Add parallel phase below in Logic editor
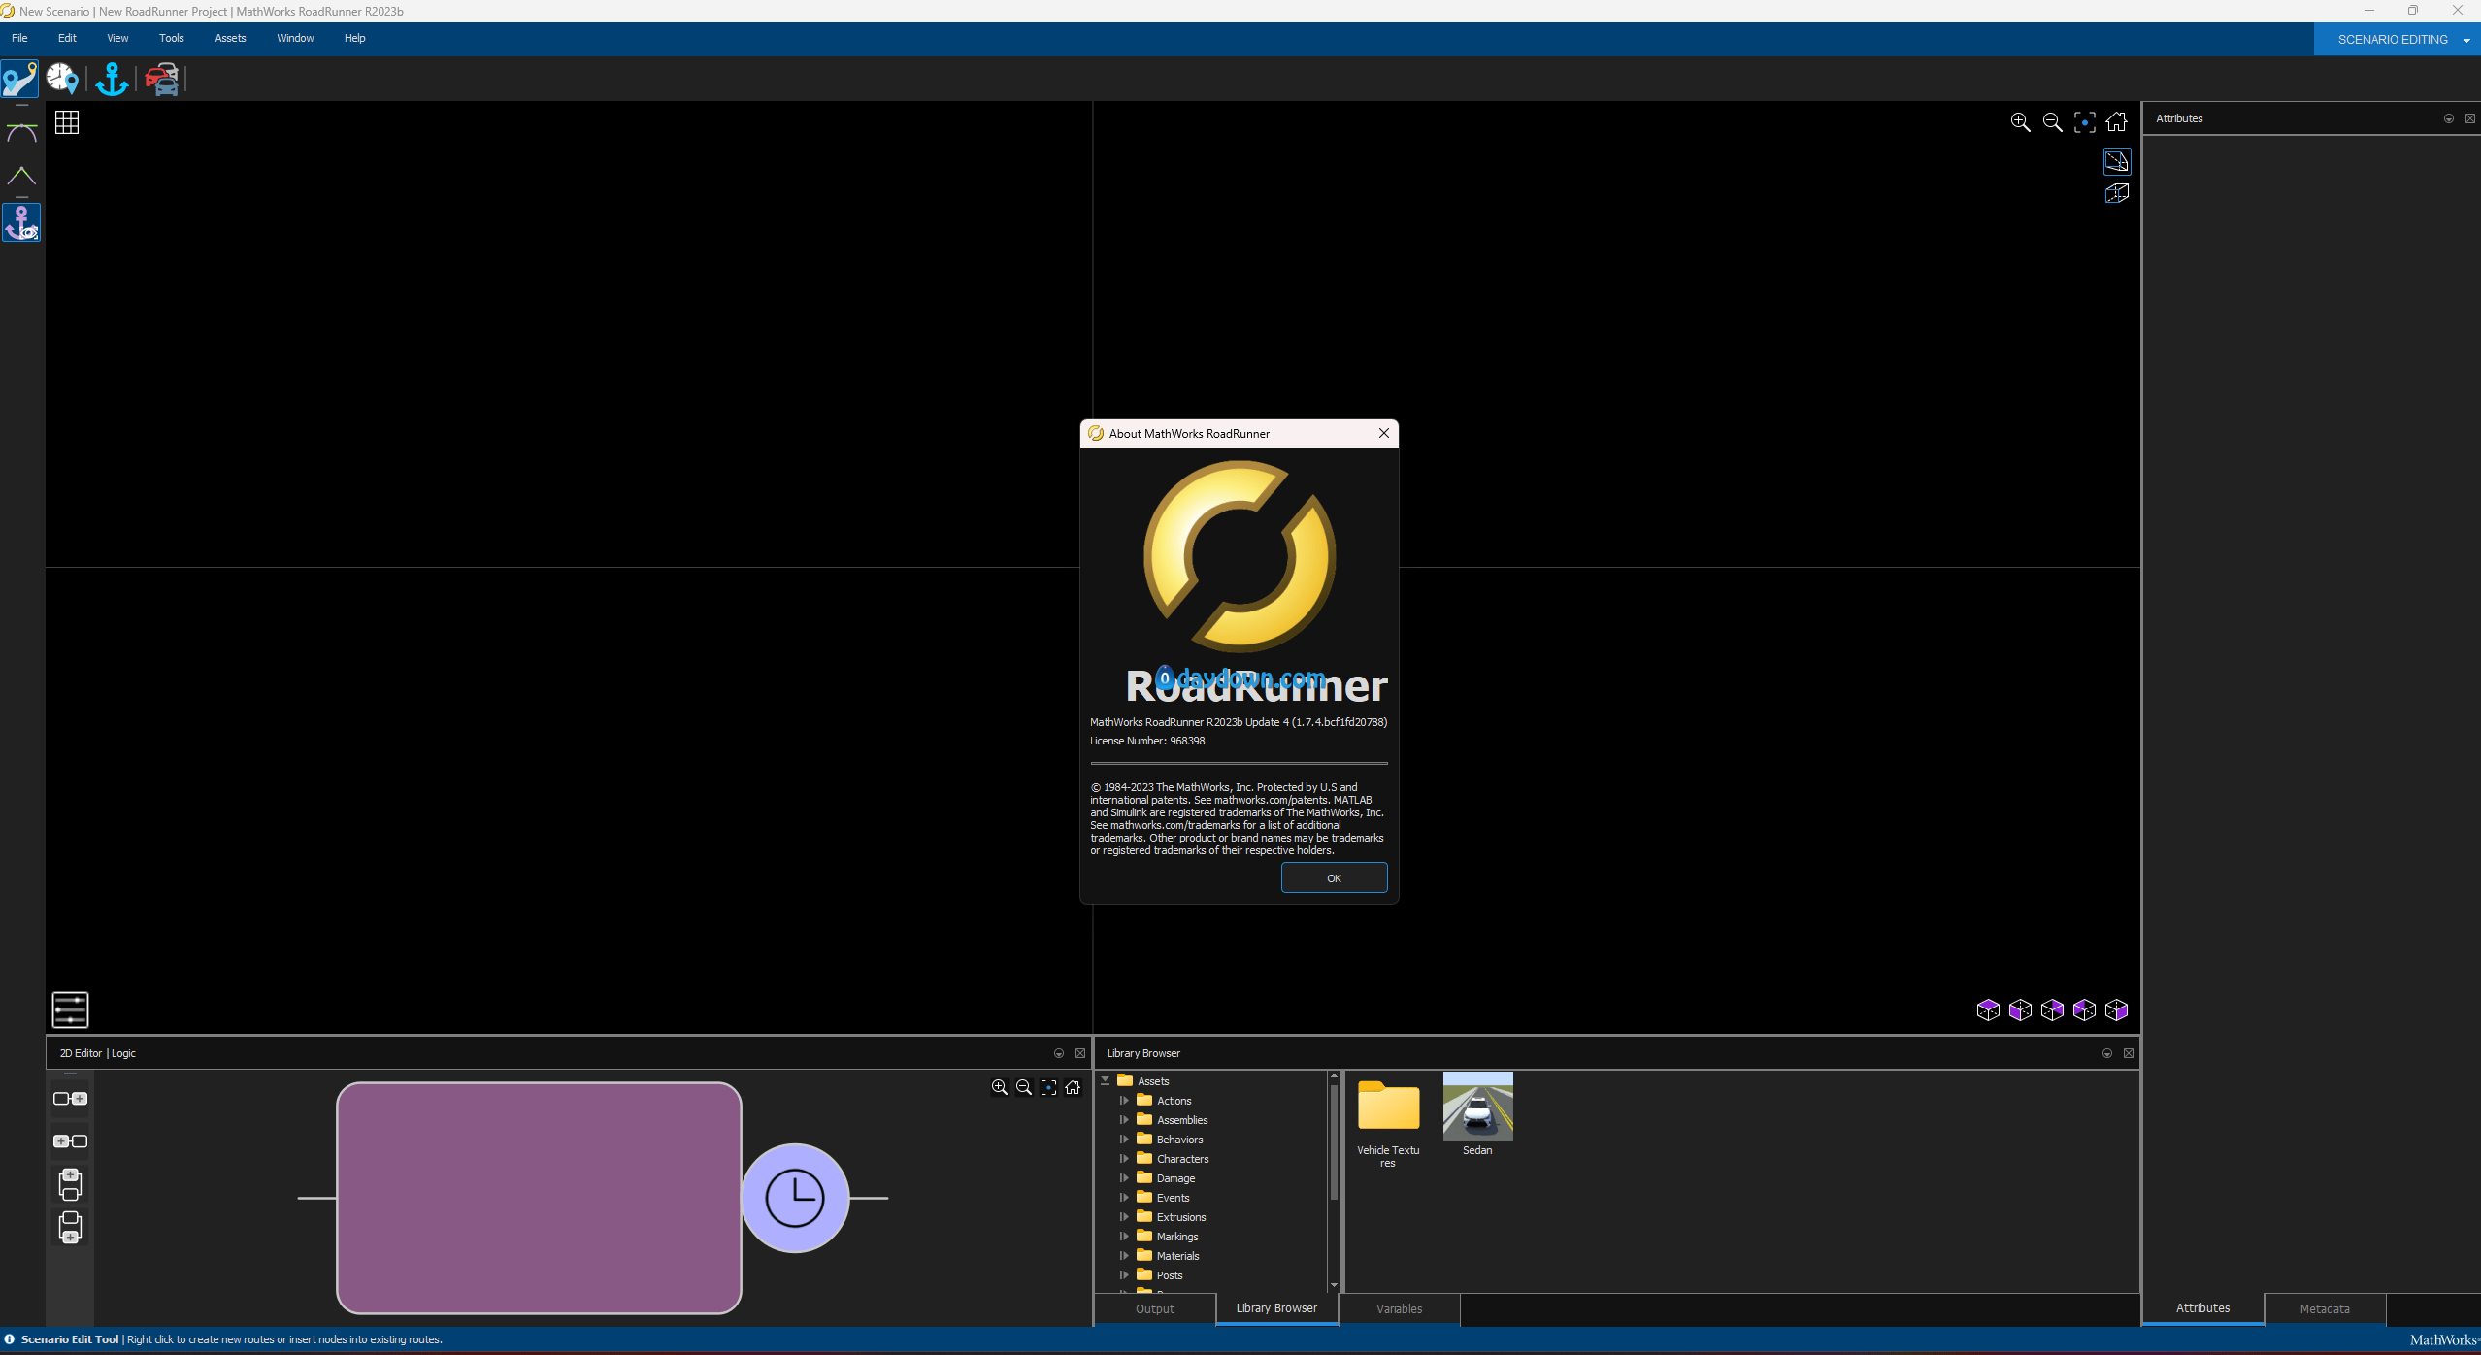The image size is (2481, 1355). click(70, 1227)
